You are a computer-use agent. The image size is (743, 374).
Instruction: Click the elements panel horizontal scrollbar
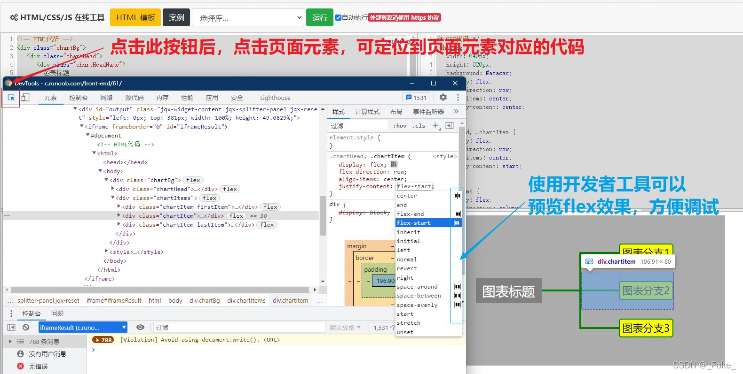(160, 290)
